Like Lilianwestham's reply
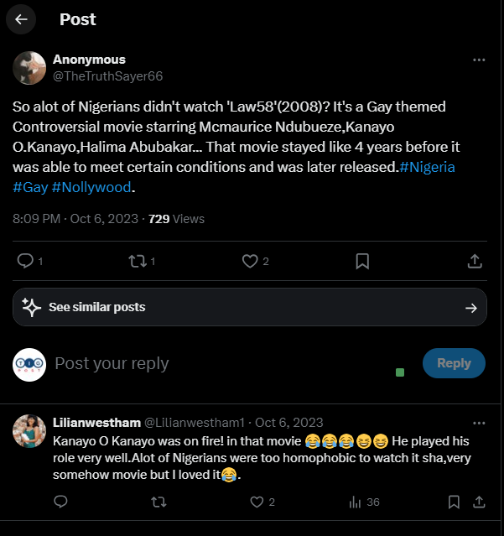This screenshot has height=536, width=504. pyautogui.click(x=257, y=502)
